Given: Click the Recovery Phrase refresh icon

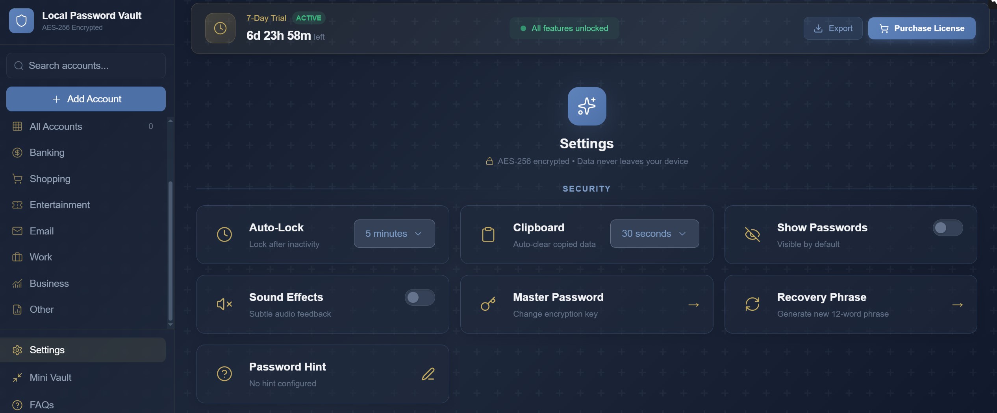Looking at the screenshot, I should click(752, 304).
